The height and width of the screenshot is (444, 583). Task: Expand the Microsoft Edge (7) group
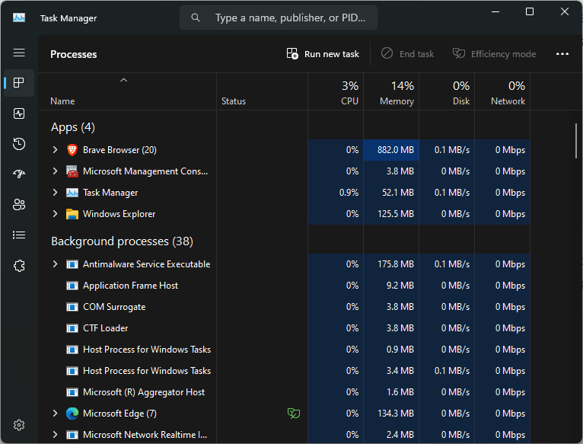[55, 413]
